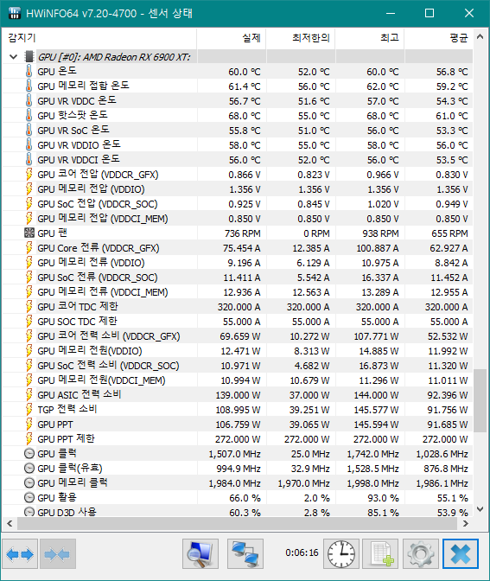This screenshot has height=581, width=490.
Task: Open the network computers remote button
Action: click(245, 554)
